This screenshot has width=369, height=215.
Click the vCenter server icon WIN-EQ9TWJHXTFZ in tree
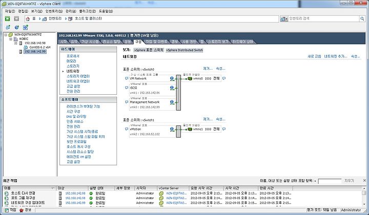pyautogui.click(x=11, y=34)
